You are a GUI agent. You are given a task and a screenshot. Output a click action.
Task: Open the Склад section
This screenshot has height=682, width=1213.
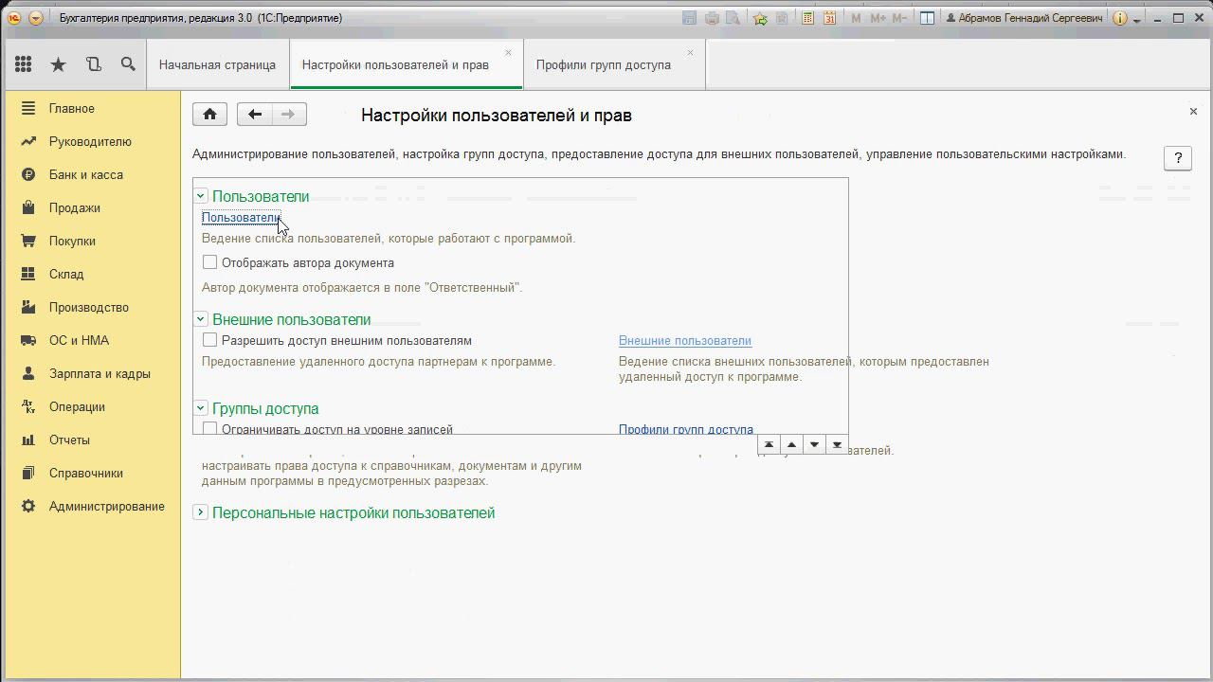[66, 274]
